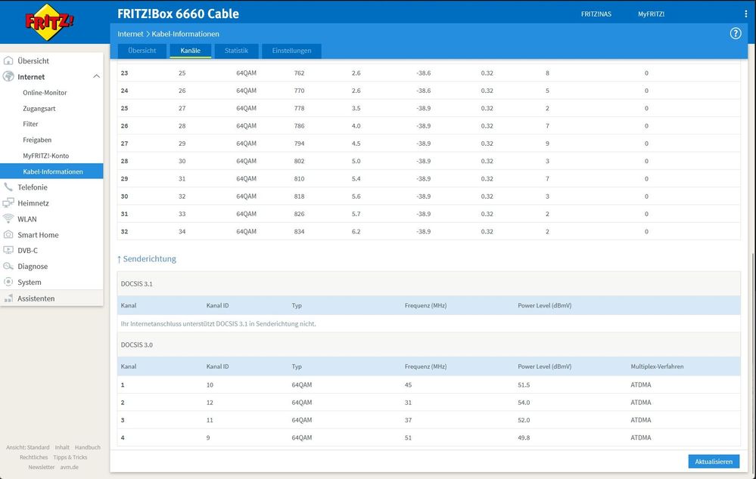756x479 pixels.
Task: Collapse the Internet menu chevron
Action: (96, 76)
